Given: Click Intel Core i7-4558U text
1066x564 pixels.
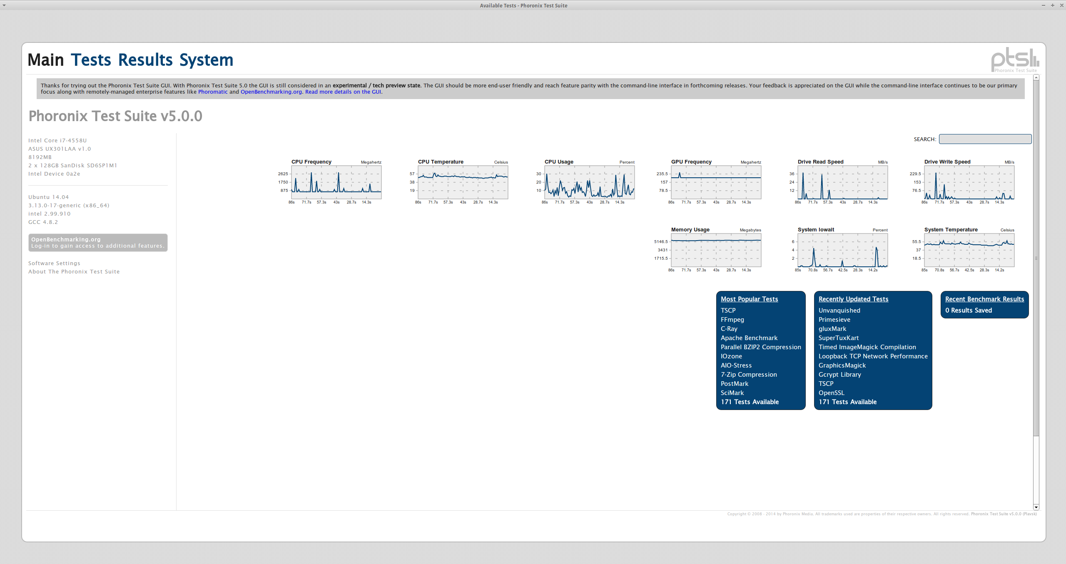Looking at the screenshot, I should 57,141.
